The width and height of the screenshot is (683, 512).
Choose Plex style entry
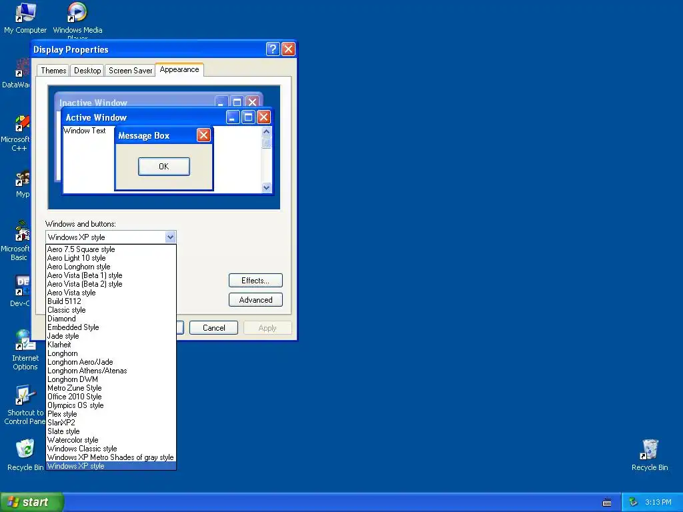(111, 414)
